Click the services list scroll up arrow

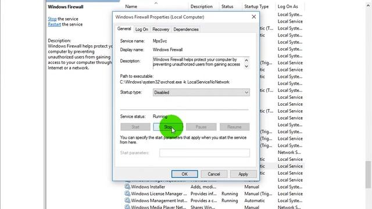pos(368,6)
